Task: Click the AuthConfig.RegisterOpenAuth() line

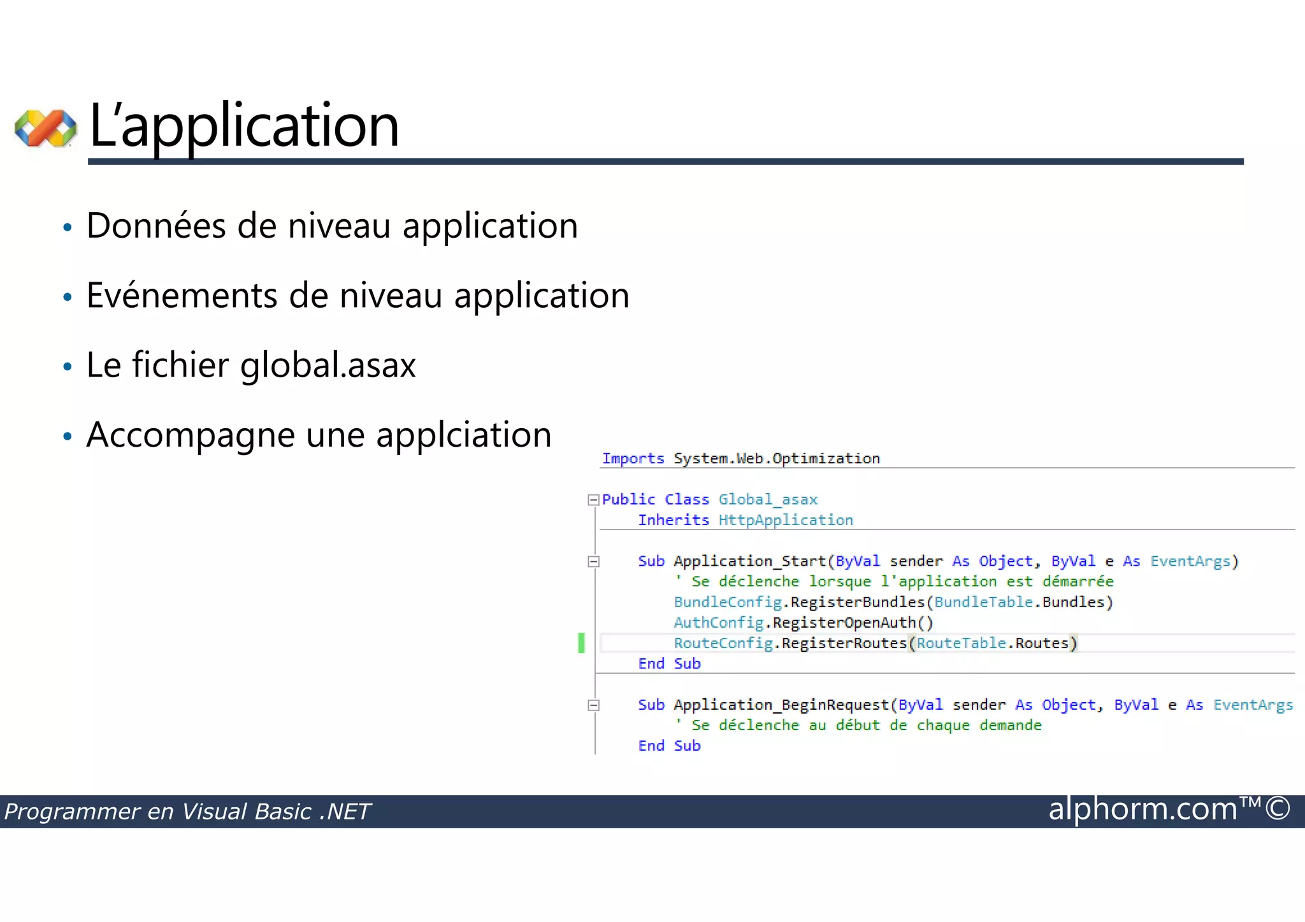Action: (804, 623)
